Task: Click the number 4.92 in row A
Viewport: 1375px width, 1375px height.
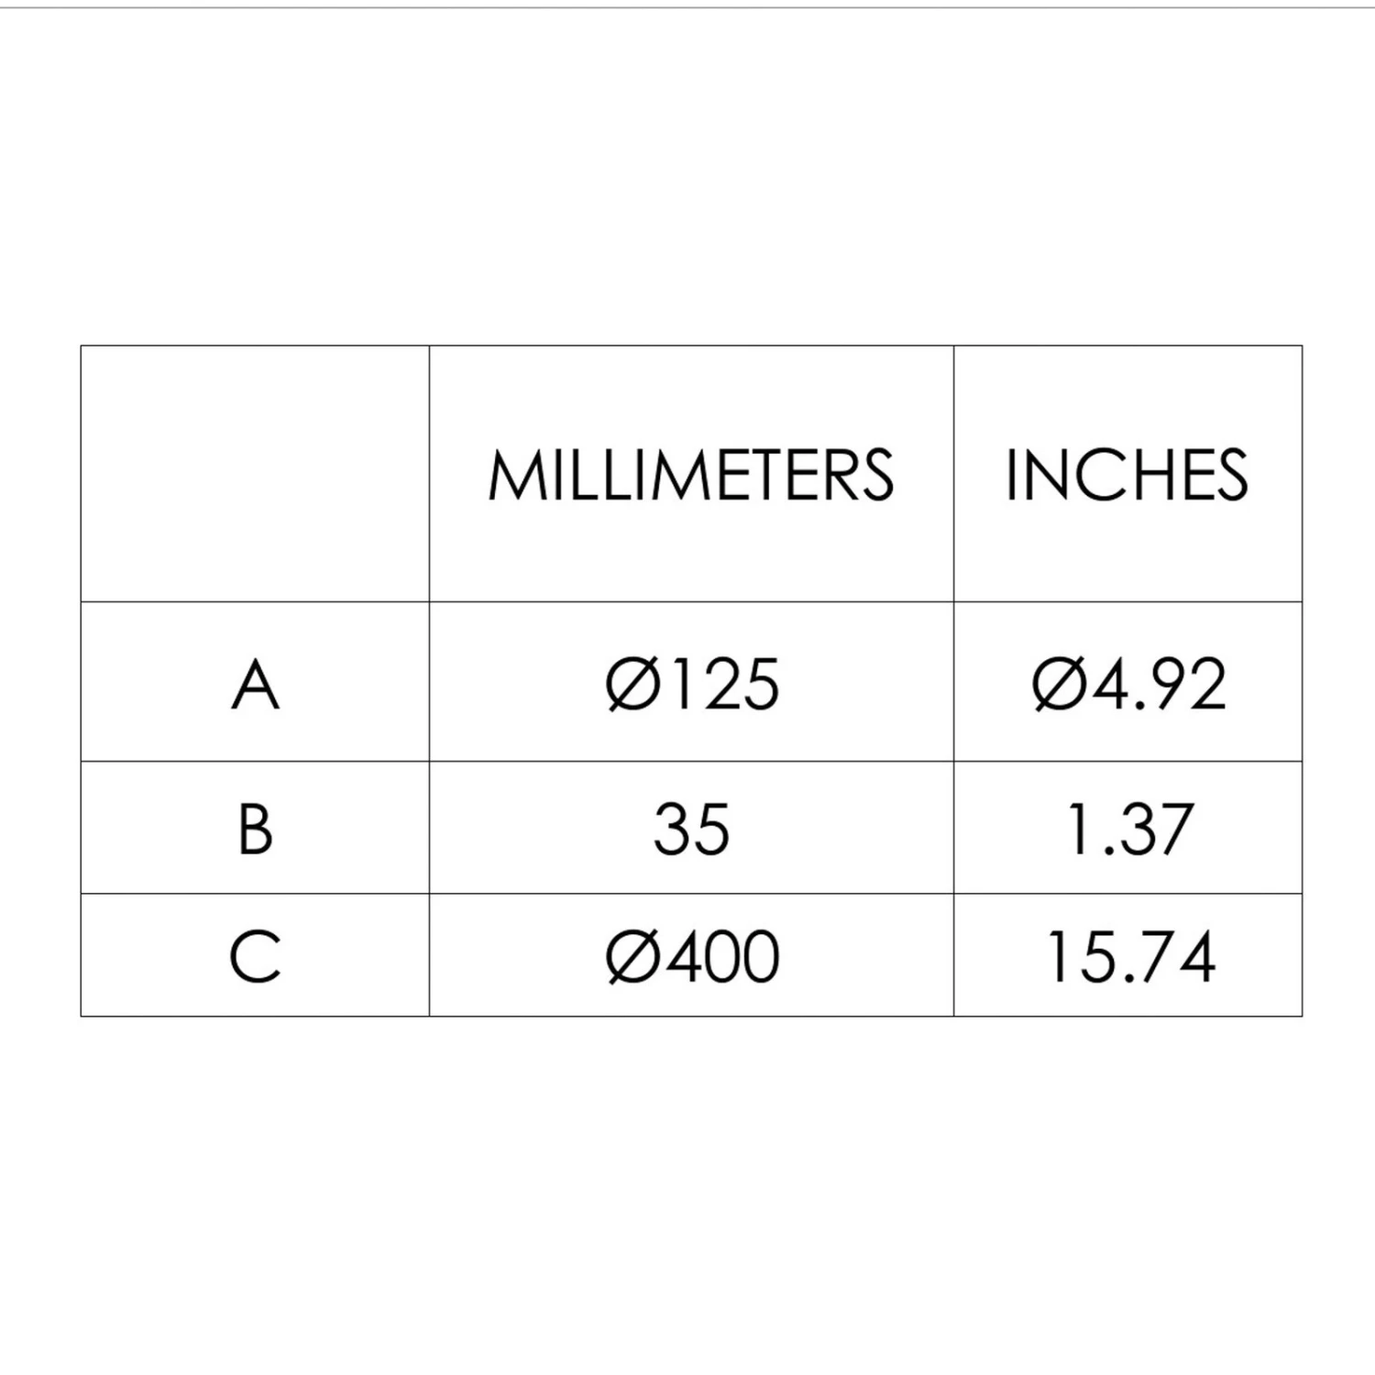Action: coord(1160,685)
